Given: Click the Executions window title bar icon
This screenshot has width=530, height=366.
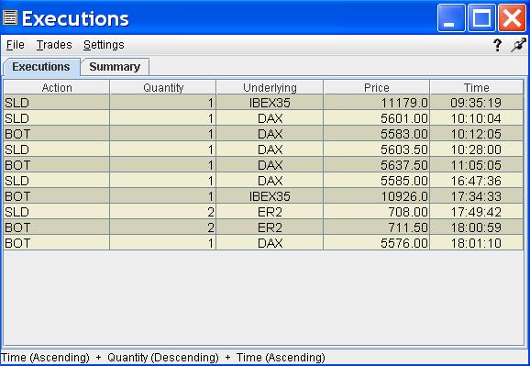Looking at the screenshot, I should coord(10,18).
